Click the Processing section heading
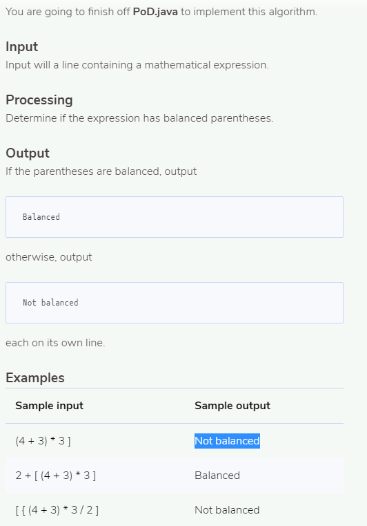This screenshot has height=526, width=367. point(39,100)
